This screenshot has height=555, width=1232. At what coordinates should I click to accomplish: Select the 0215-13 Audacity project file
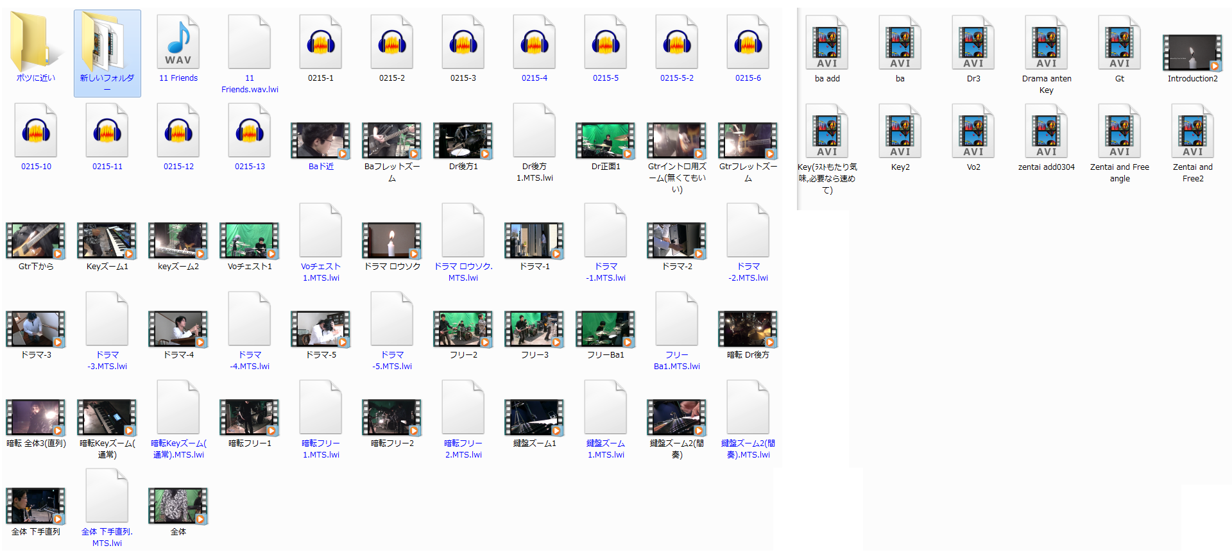250,131
